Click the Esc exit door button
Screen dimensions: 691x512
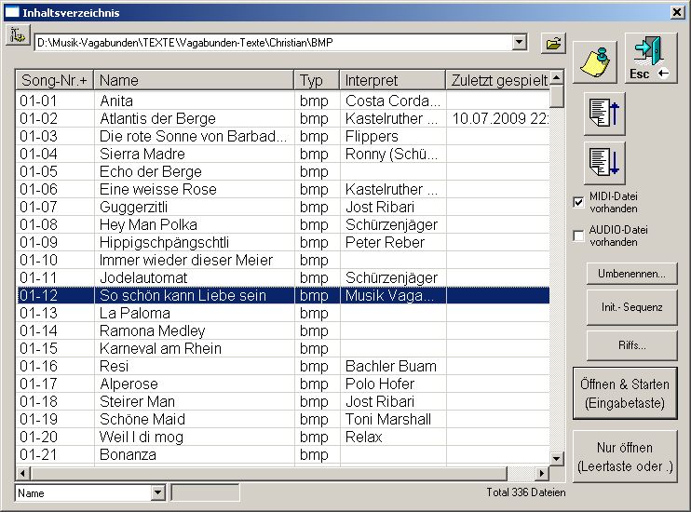(x=651, y=58)
